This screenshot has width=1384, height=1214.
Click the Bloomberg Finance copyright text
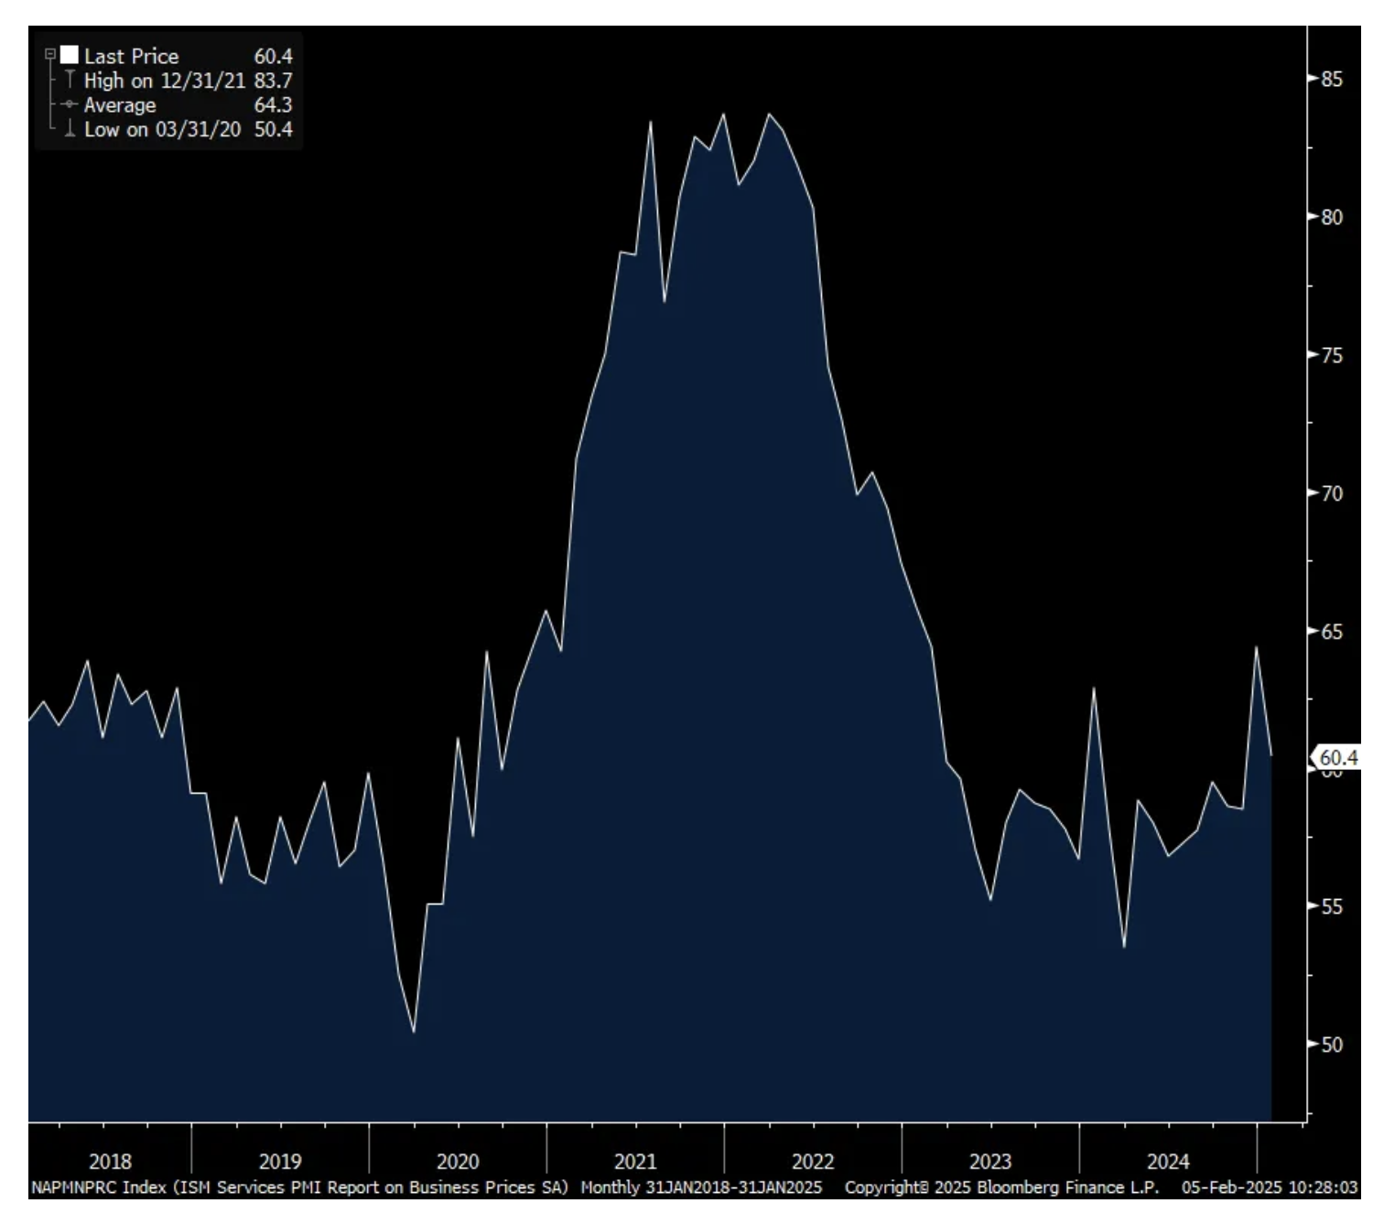point(1001,1187)
